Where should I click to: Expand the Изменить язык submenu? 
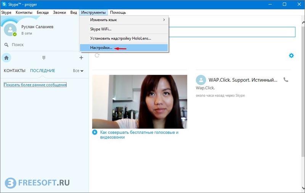tap(124, 20)
